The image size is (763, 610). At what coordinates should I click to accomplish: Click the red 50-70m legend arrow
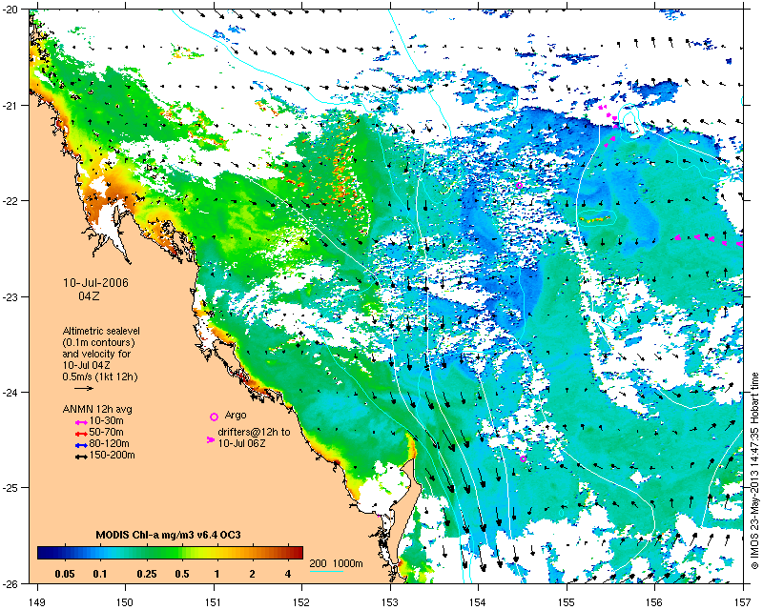[x=81, y=434]
